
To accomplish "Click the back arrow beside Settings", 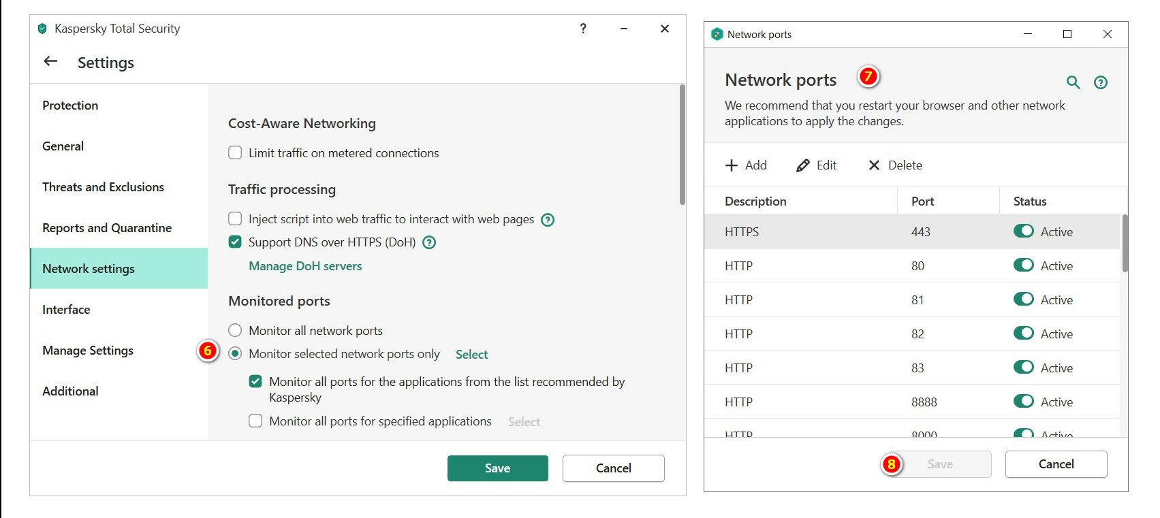I will [x=50, y=62].
